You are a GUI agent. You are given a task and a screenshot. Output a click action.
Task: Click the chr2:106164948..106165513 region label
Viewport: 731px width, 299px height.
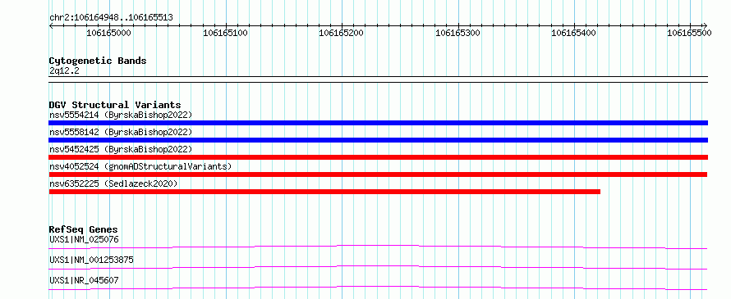112,18
